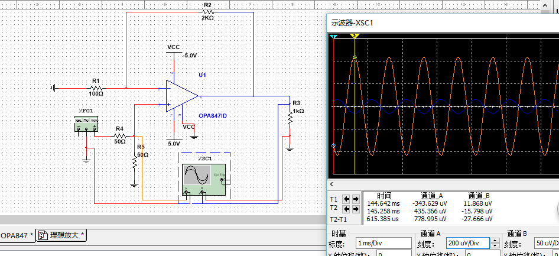559x256 pixels.
Task: Click channel B terminal on XSC1
Action: [x=202, y=193]
